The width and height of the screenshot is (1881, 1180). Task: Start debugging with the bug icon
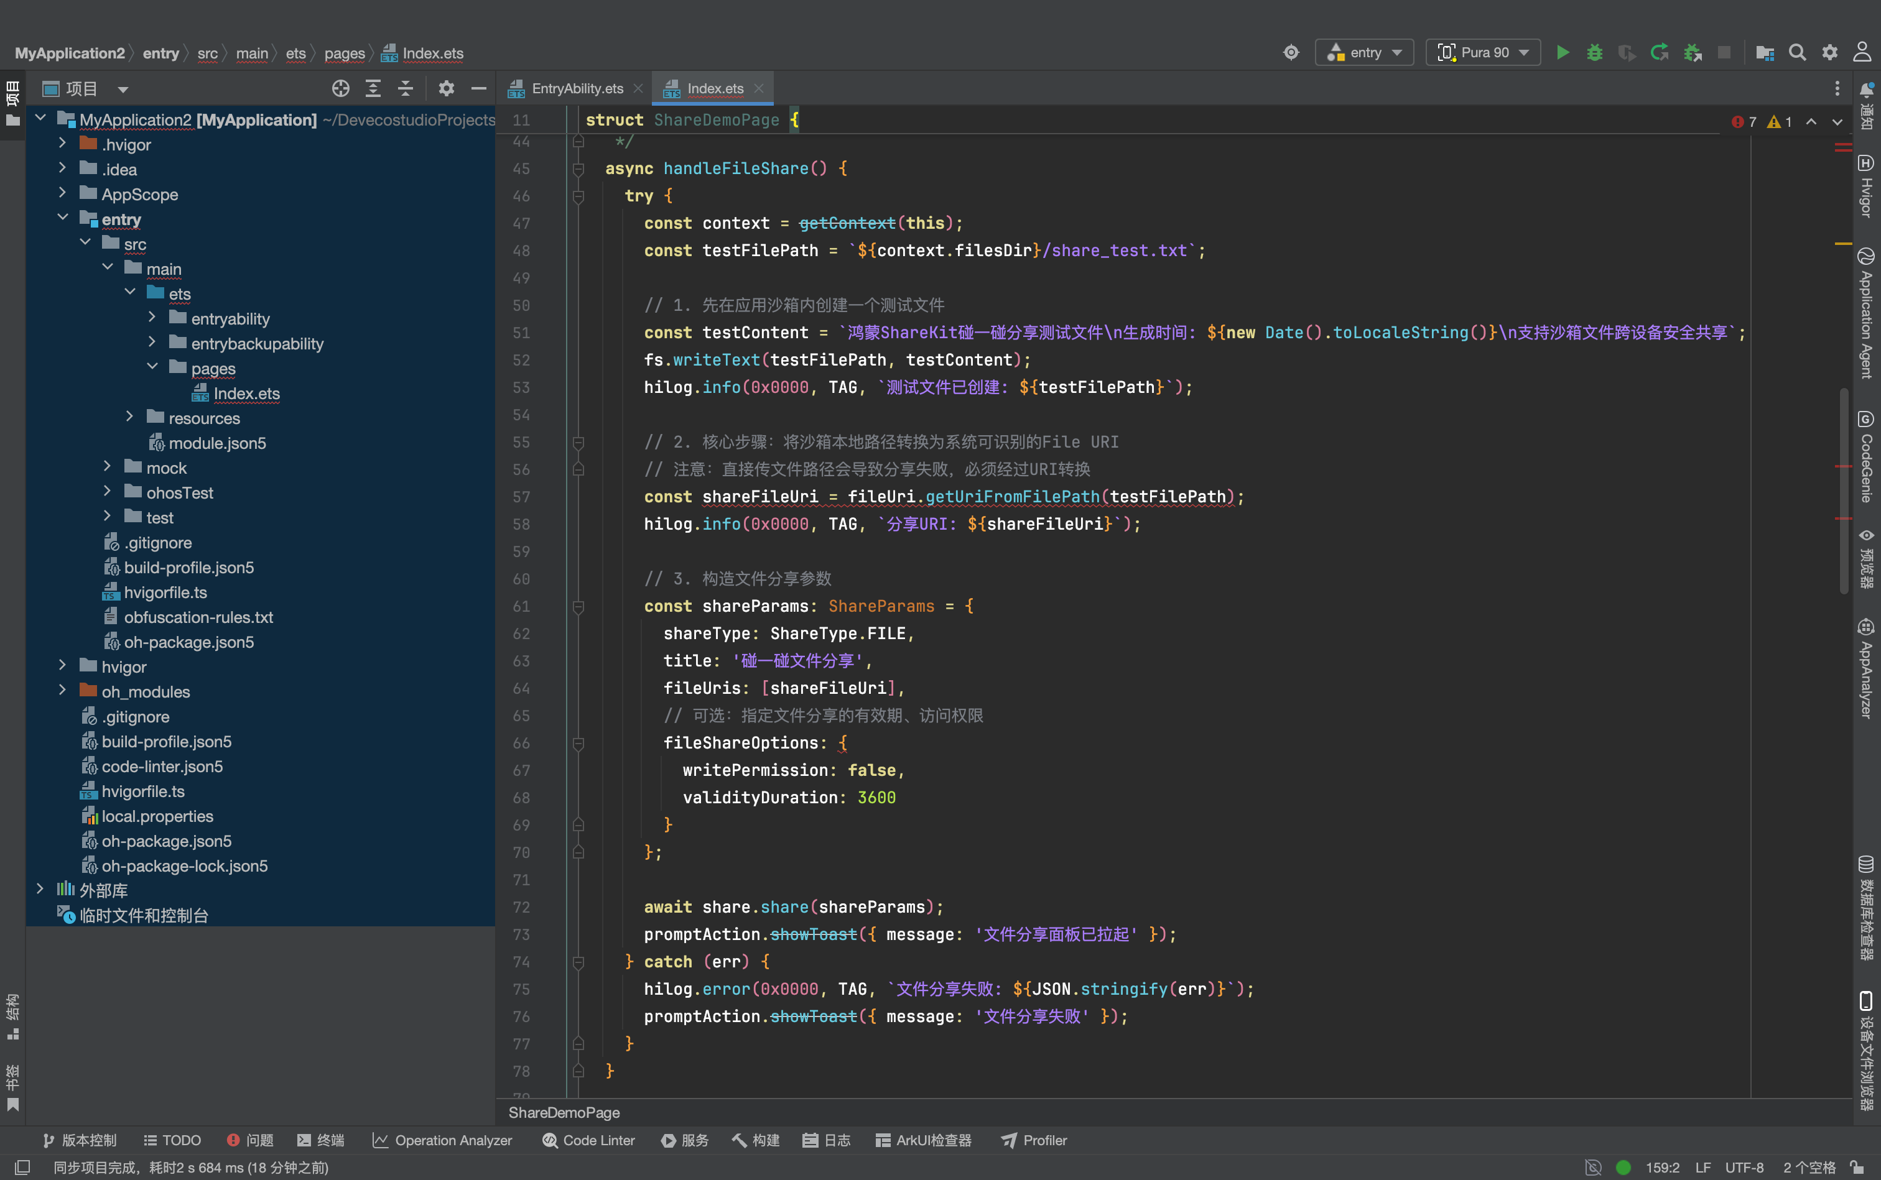click(x=1594, y=52)
